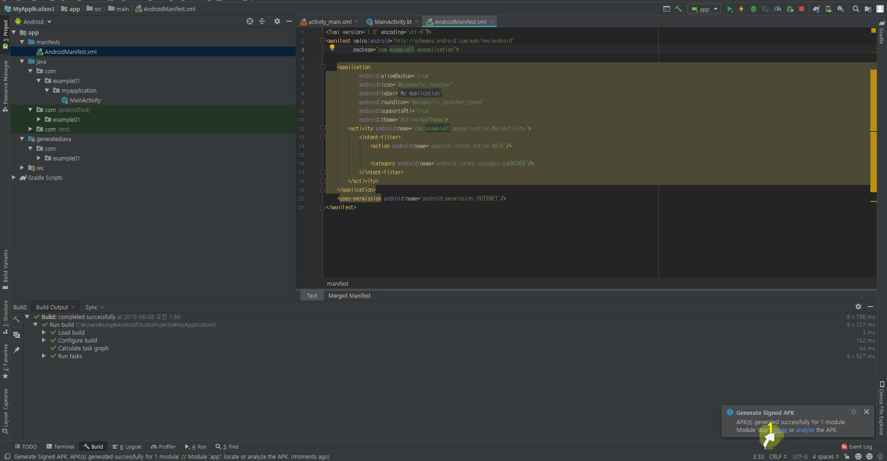Open the AVD Manager icon
The width and height of the screenshot is (887, 461).
pyautogui.click(x=829, y=9)
